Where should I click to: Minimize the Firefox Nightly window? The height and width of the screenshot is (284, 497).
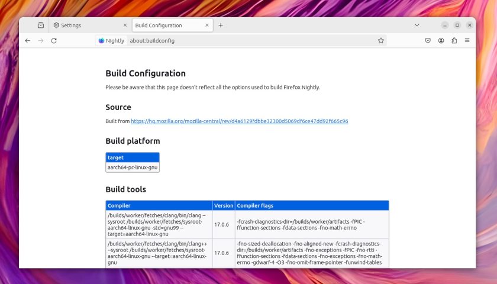point(445,25)
